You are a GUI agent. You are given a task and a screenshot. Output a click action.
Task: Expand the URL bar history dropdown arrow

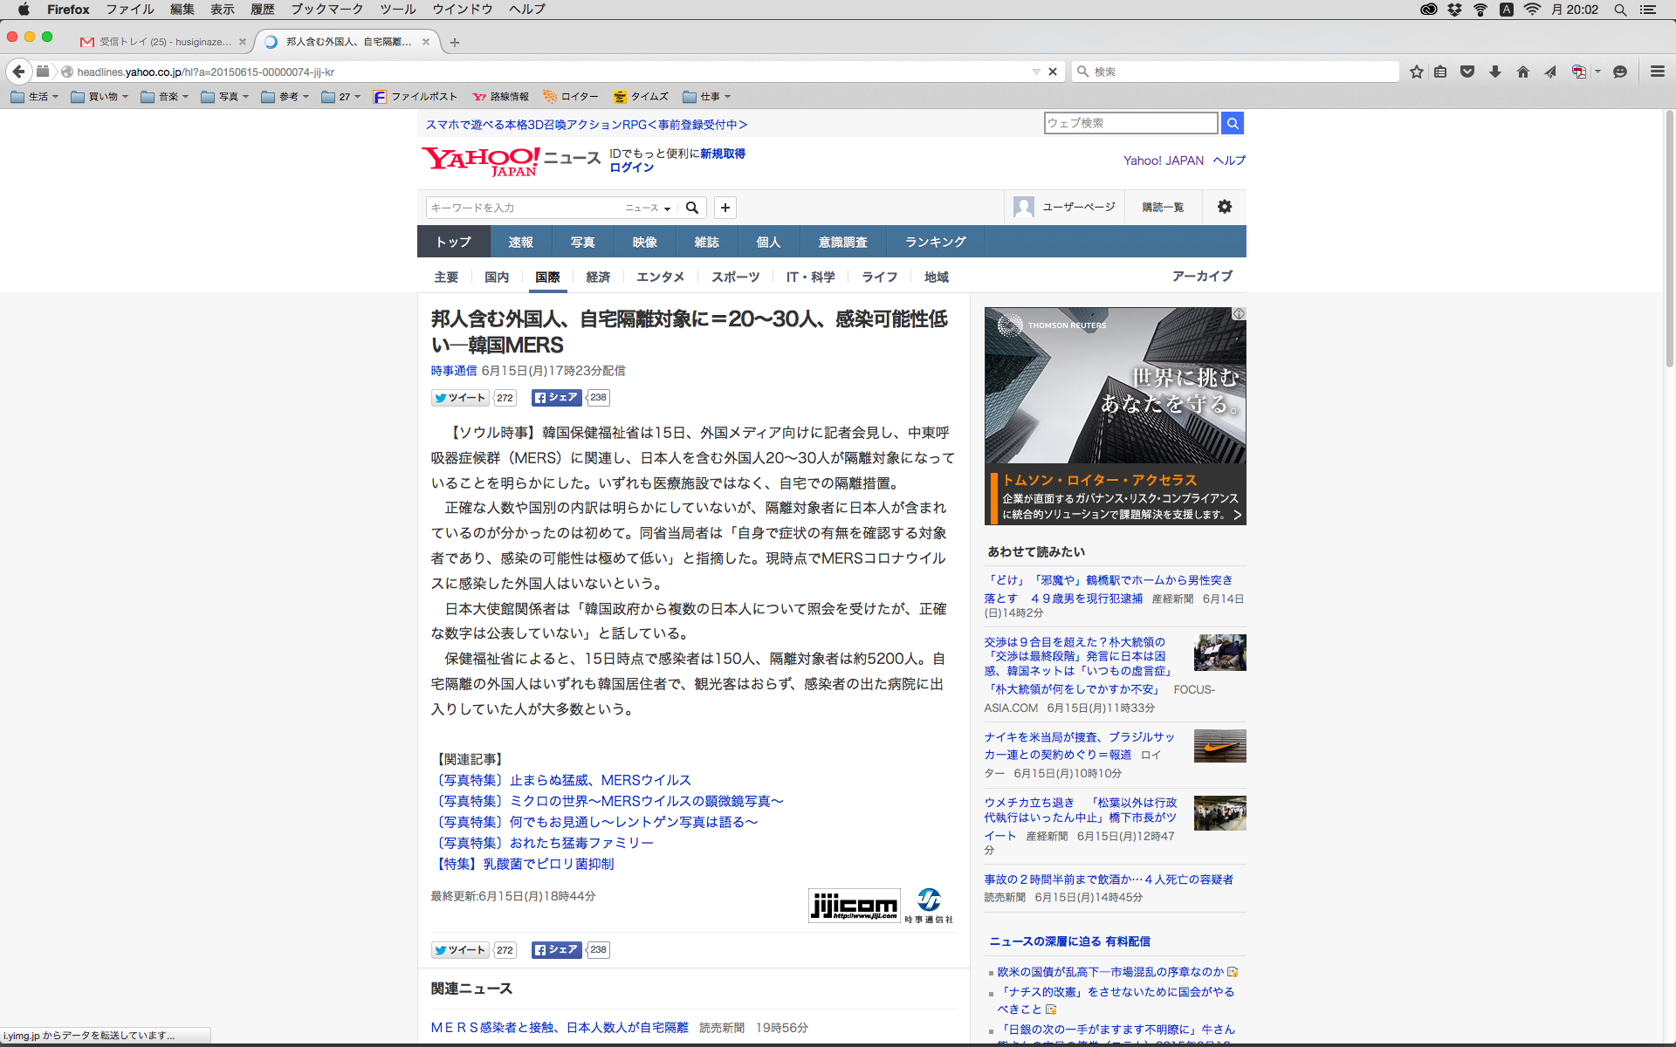(x=1036, y=72)
